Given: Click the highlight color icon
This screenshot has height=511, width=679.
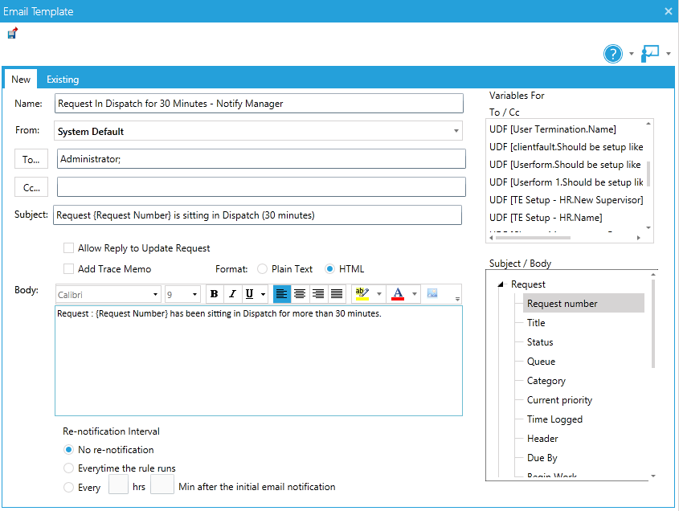Looking at the screenshot, I should pyautogui.click(x=363, y=293).
